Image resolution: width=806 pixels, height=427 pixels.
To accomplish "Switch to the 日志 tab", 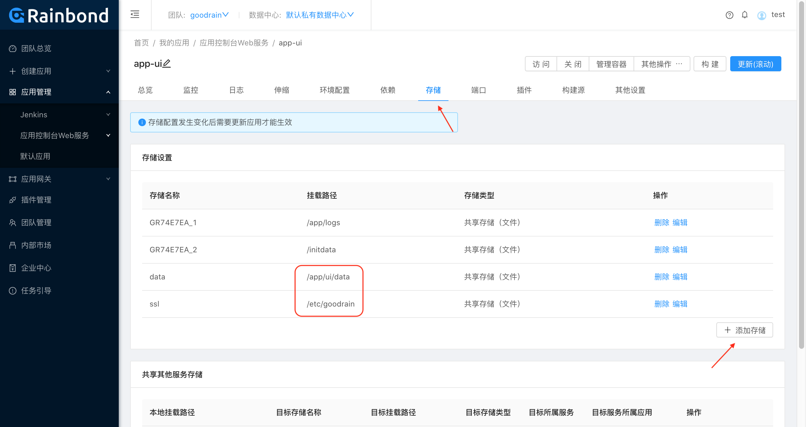I will tap(236, 90).
